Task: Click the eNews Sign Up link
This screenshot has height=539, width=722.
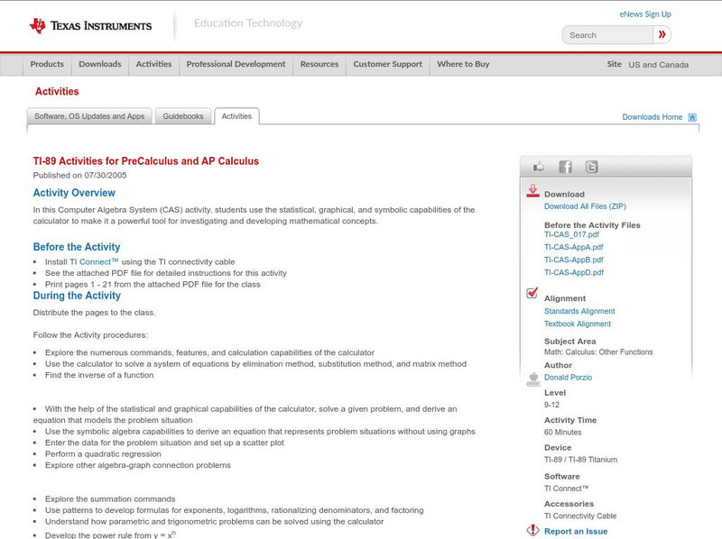Action: tap(645, 14)
